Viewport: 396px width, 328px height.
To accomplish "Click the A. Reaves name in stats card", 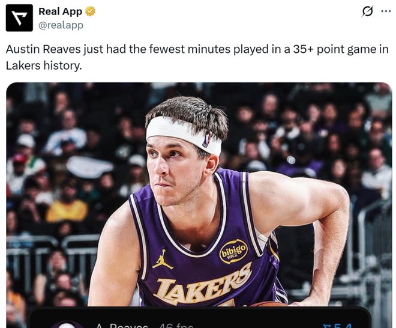I will click(x=120, y=324).
